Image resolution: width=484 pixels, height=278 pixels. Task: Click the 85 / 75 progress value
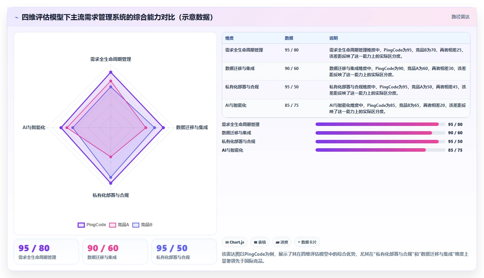455,150
